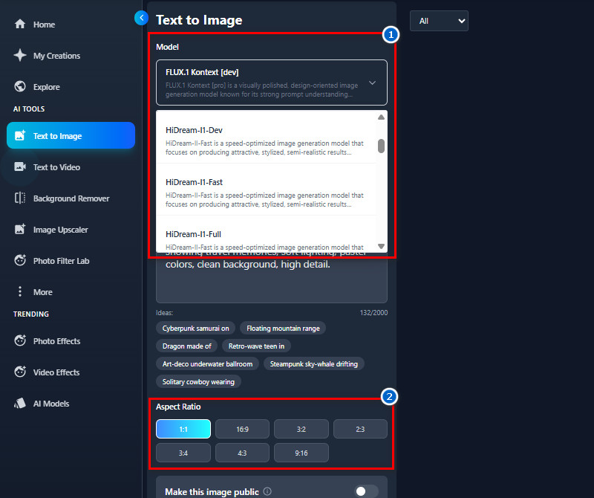The width and height of the screenshot is (594, 498).
Task: Select the 3:4 aspect ratio
Action: tap(183, 453)
